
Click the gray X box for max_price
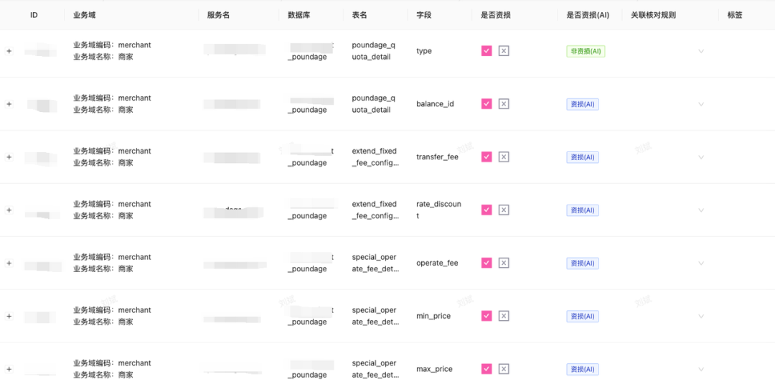[504, 369]
